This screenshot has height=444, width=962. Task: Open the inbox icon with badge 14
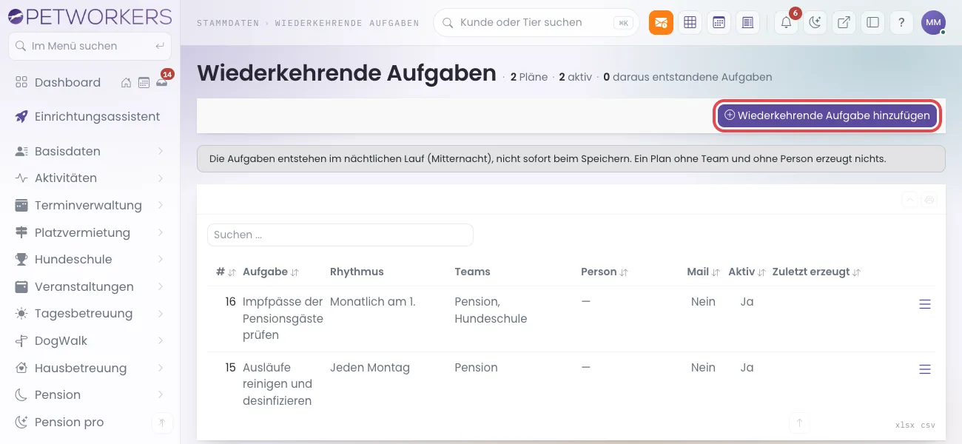[161, 82]
